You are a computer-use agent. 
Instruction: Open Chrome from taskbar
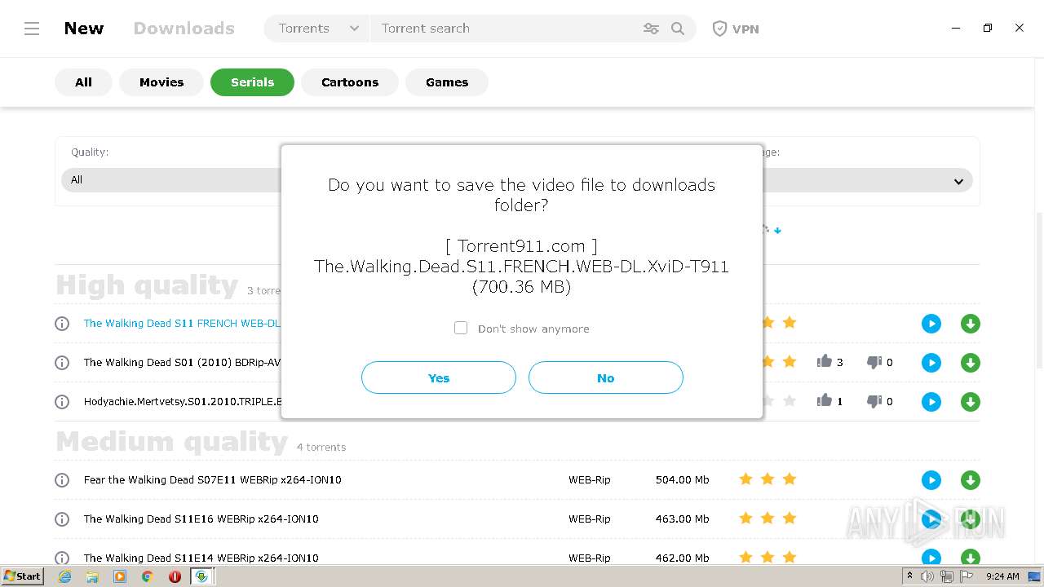coord(147,576)
